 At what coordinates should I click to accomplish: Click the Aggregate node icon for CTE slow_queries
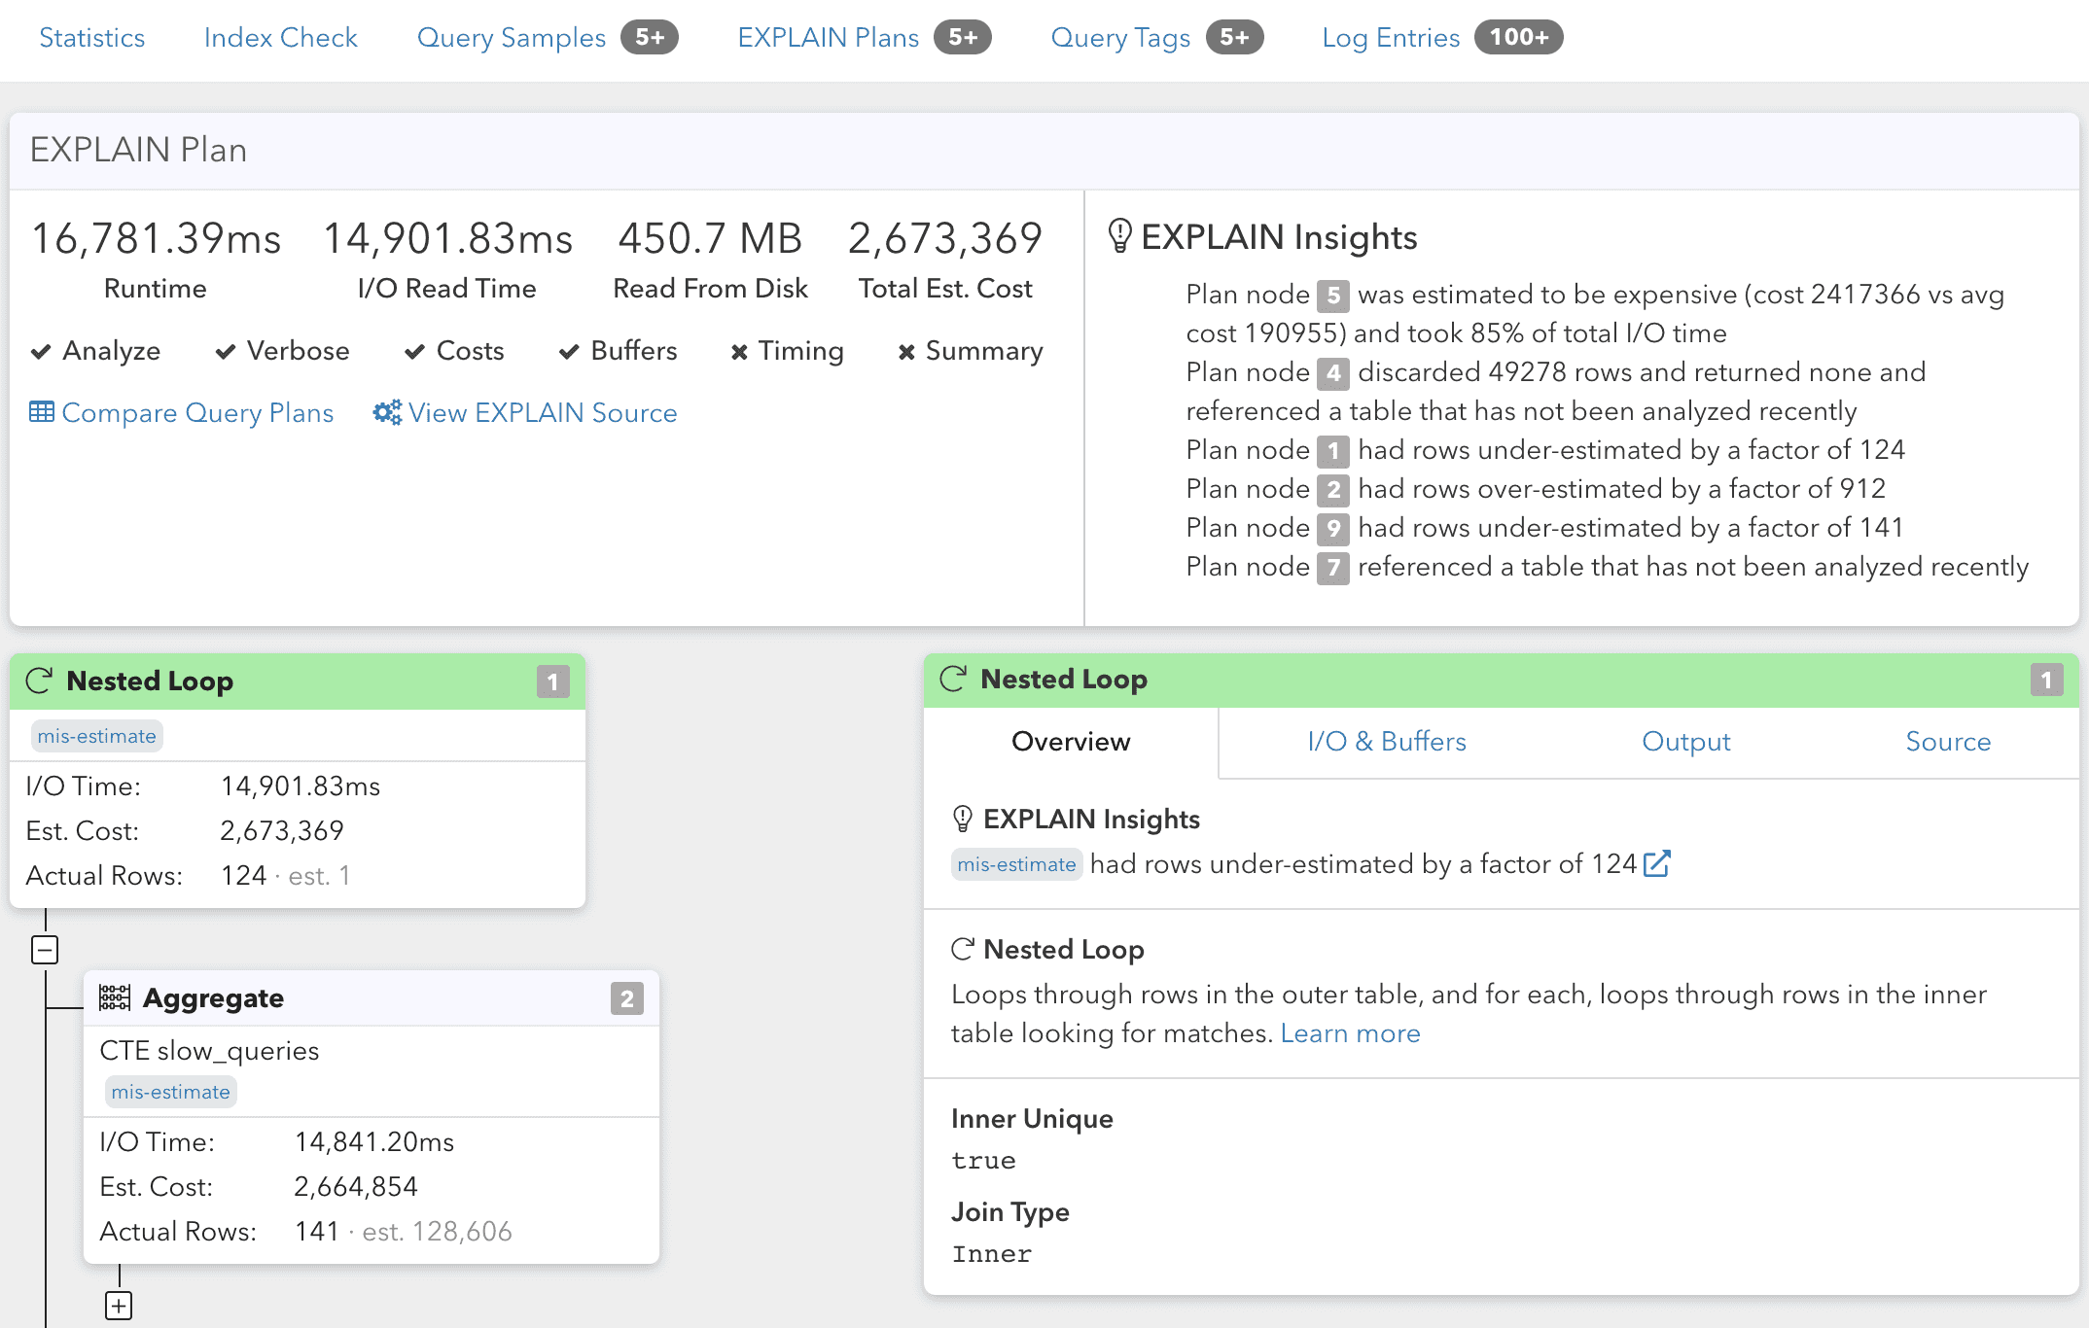tap(117, 997)
